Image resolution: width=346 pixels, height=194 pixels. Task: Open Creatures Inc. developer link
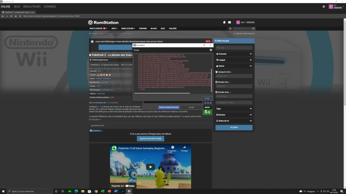(x=108, y=90)
